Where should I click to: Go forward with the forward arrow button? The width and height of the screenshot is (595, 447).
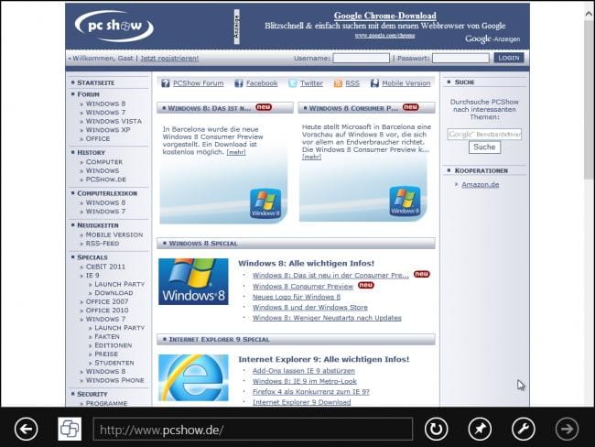point(567,429)
